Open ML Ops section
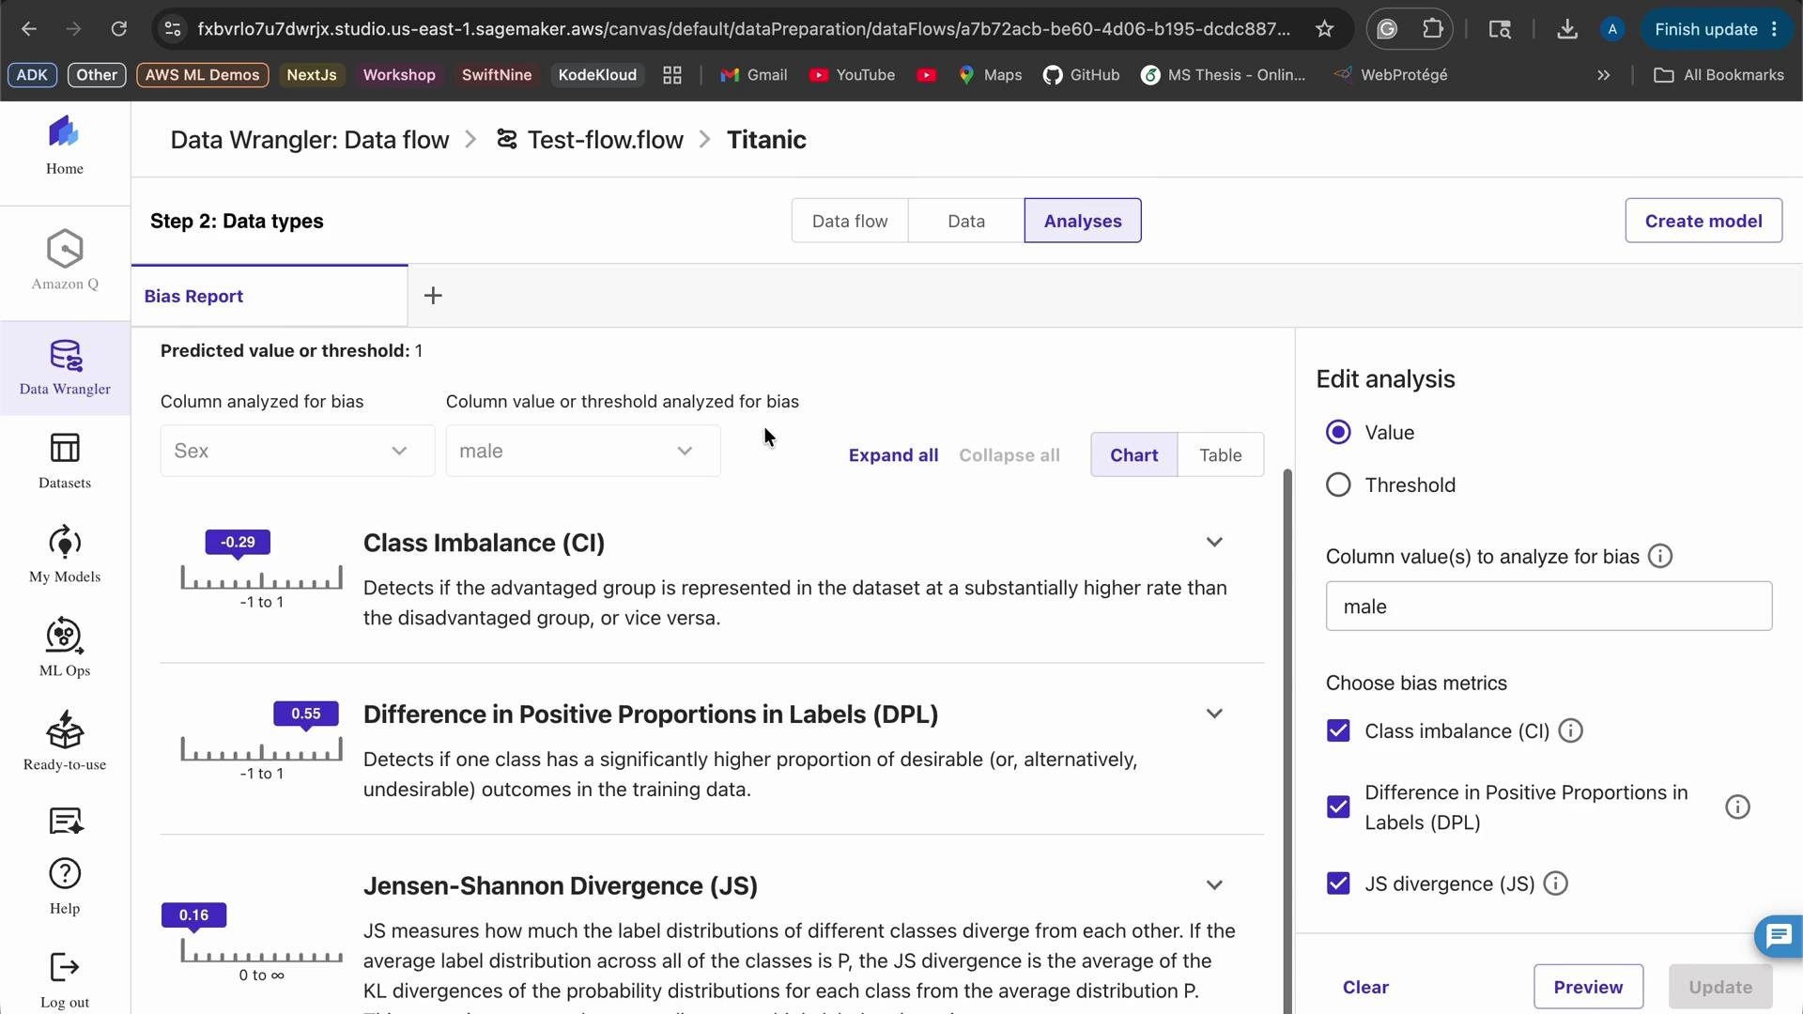This screenshot has width=1803, height=1014. (65, 648)
